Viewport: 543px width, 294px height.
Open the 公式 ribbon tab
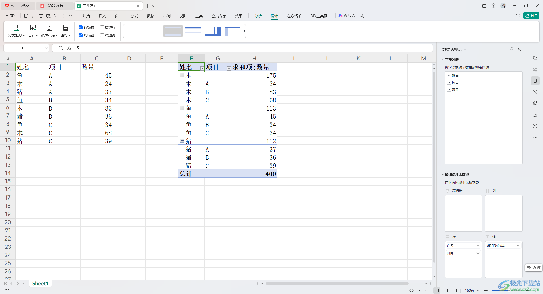tap(135, 16)
